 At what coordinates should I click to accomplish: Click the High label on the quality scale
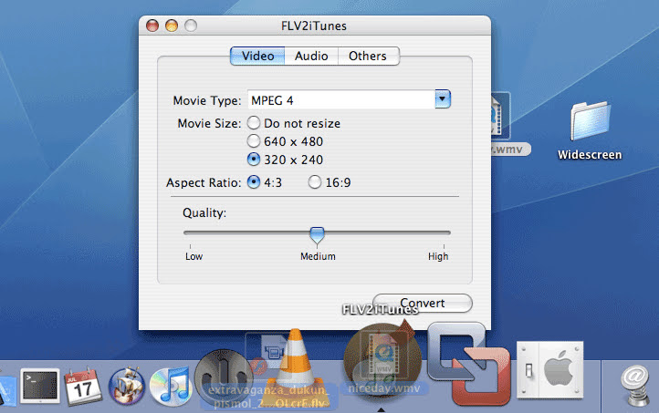(x=438, y=256)
